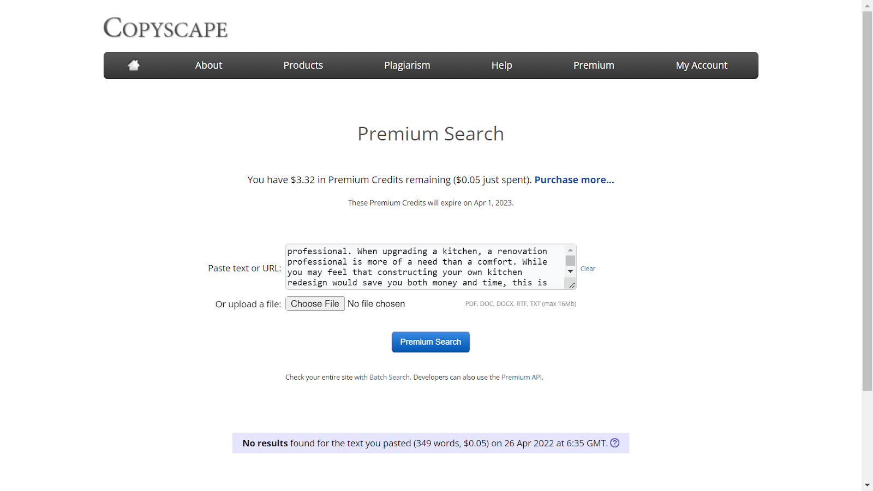This screenshot has width=873, height=491.
Task: Click the page scrollbar thumb
Action: pos(868,201)
